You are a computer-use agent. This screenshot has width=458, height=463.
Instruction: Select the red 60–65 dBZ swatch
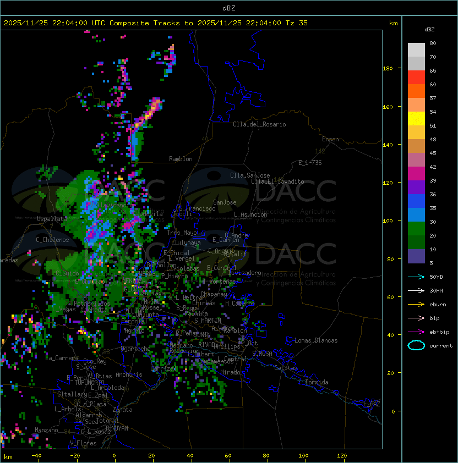tap(416, 78)
